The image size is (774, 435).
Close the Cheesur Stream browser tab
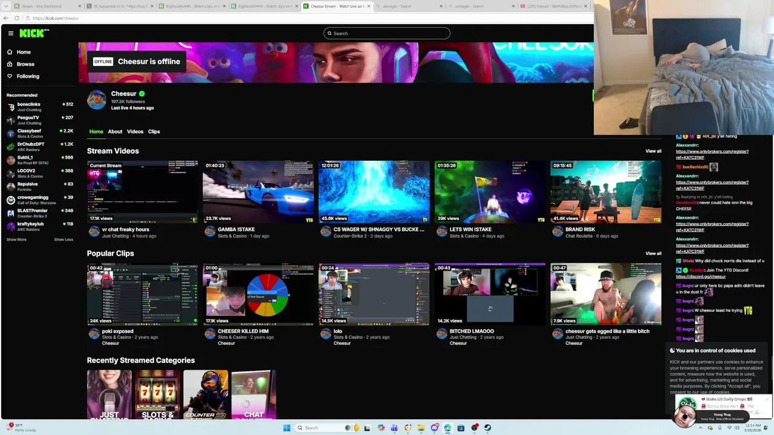(x=368, y=6)
